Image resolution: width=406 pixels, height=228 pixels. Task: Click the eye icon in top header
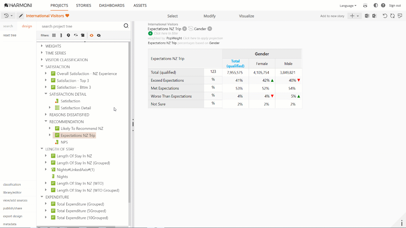click(365, 5)
